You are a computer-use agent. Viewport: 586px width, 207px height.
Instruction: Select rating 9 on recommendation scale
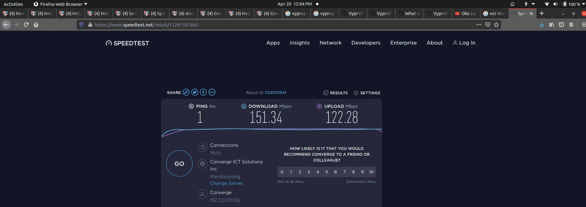tap(362, 172)
